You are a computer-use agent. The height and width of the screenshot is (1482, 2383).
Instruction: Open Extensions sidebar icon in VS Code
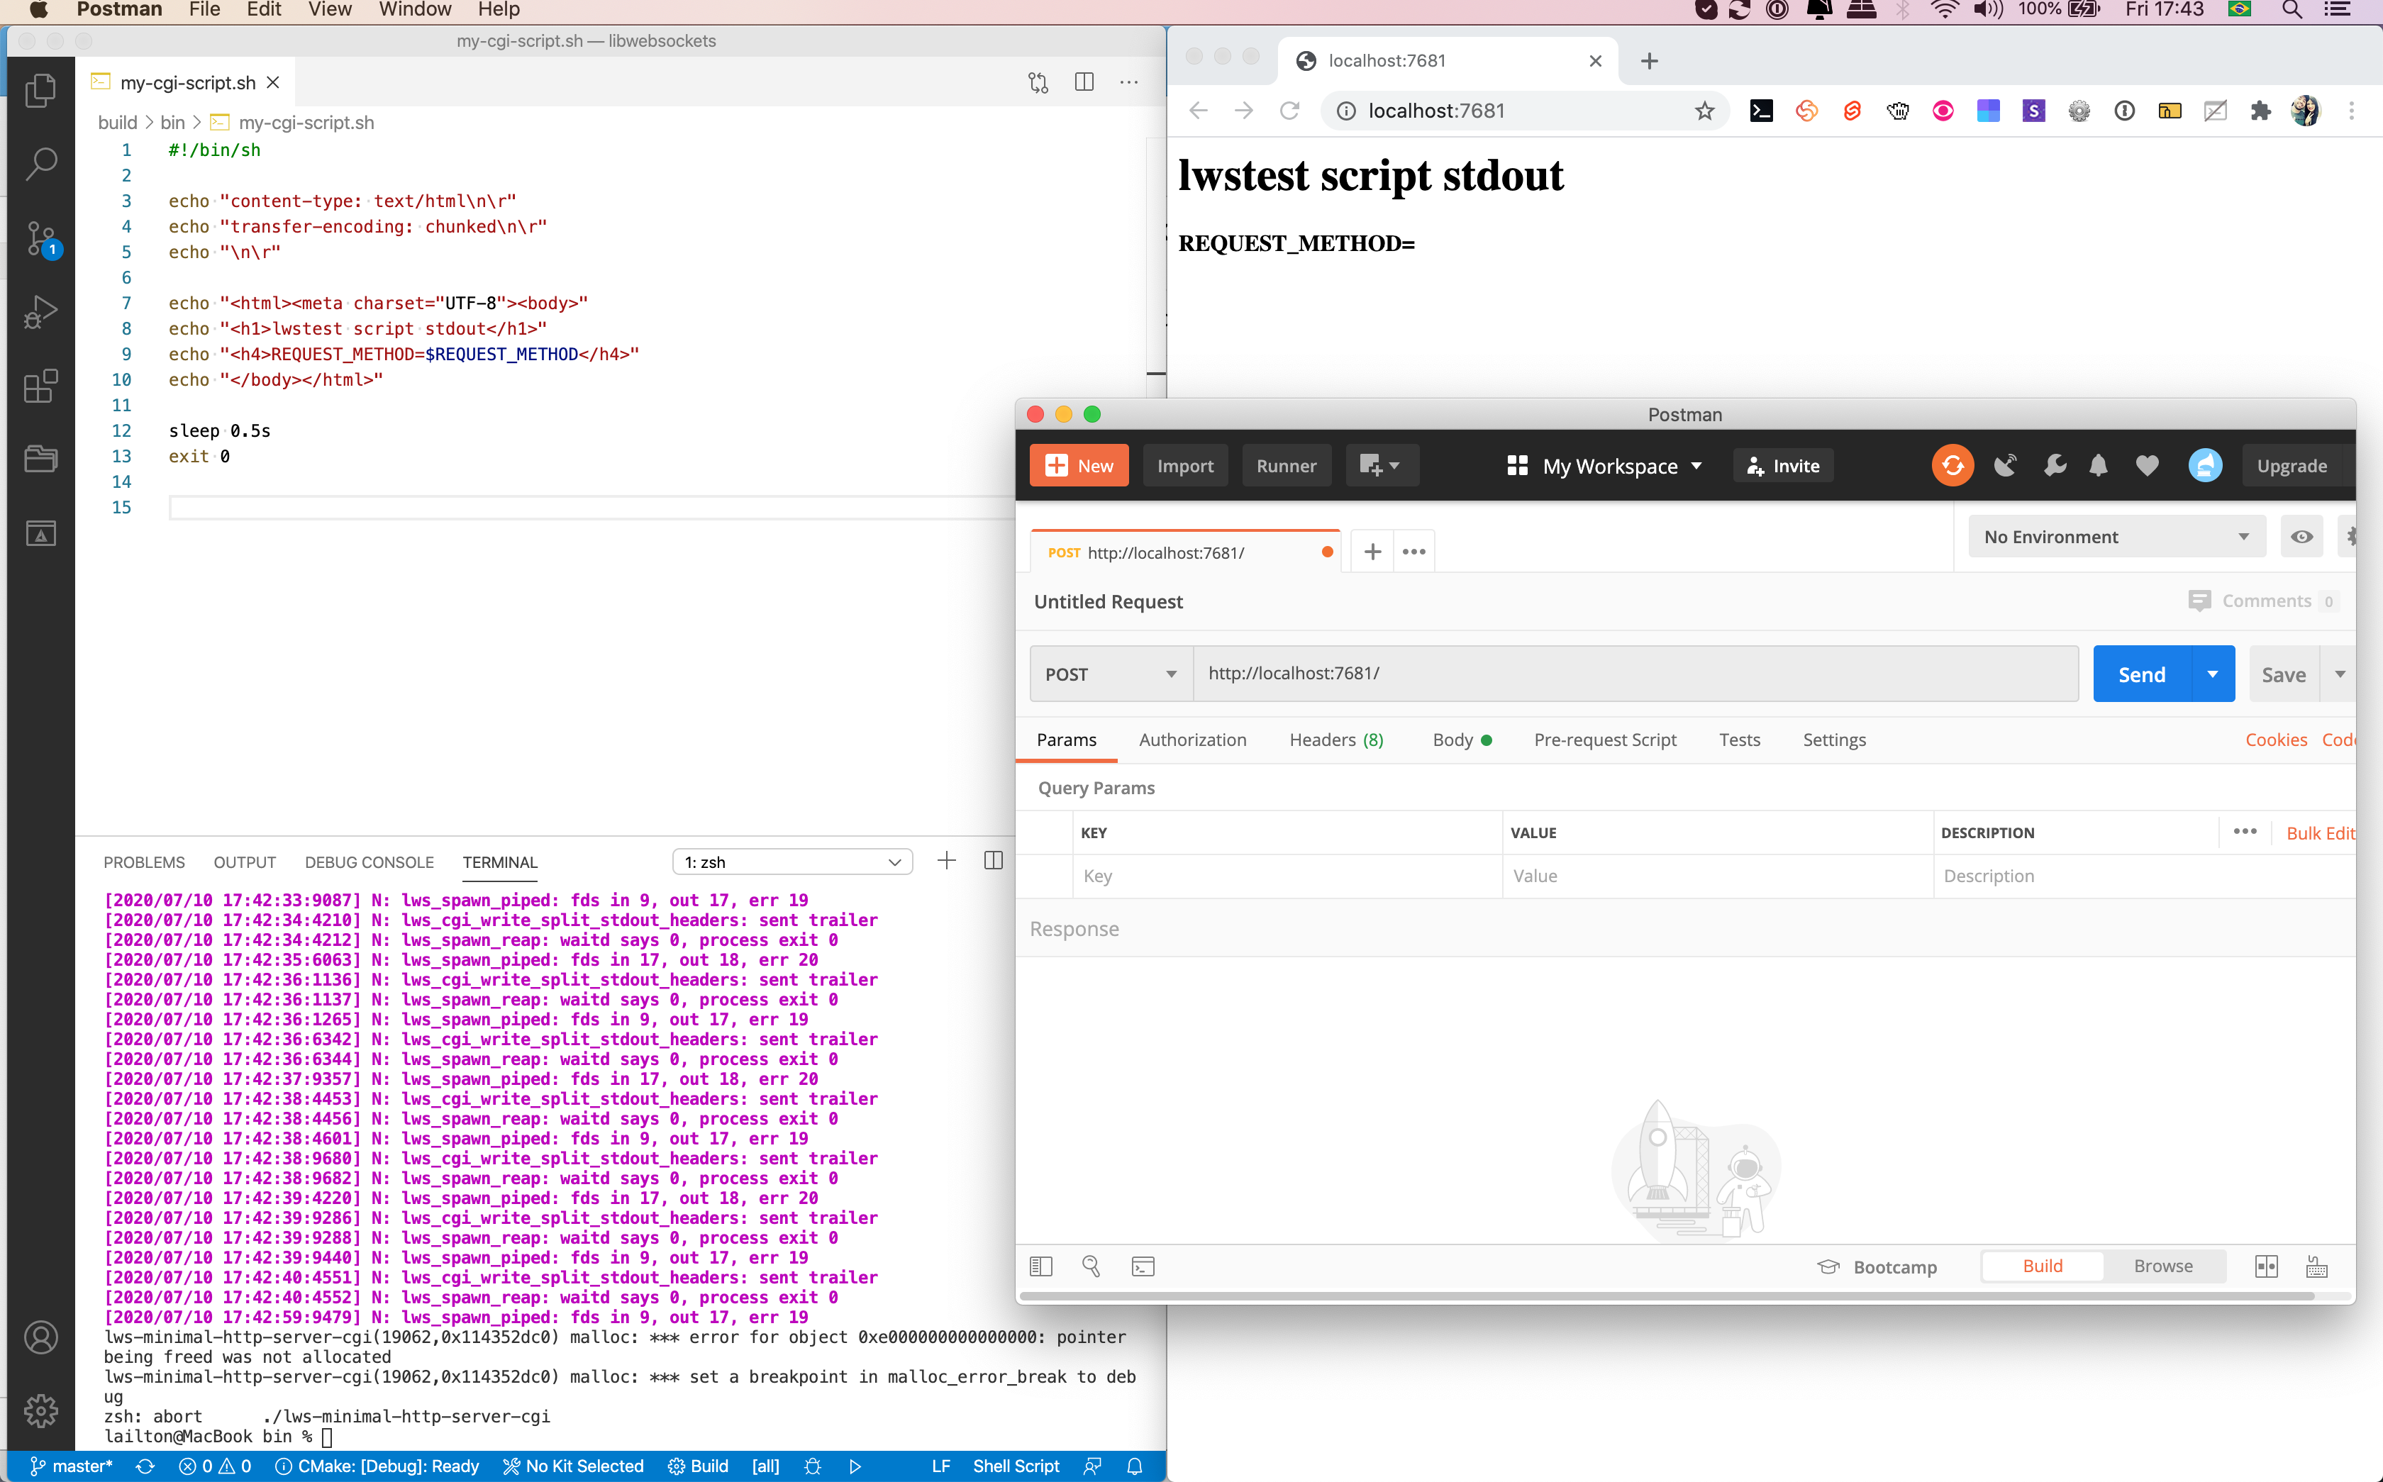(x=40, y=385)
